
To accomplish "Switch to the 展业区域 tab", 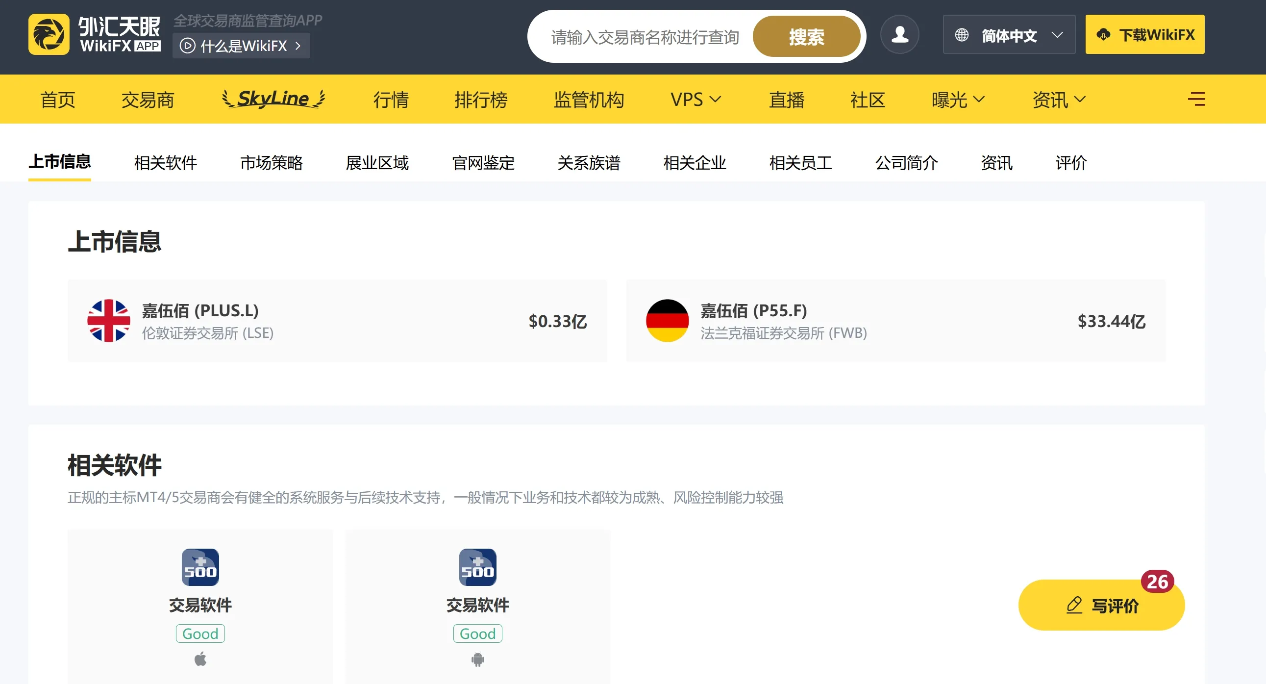I will (377, 163).
